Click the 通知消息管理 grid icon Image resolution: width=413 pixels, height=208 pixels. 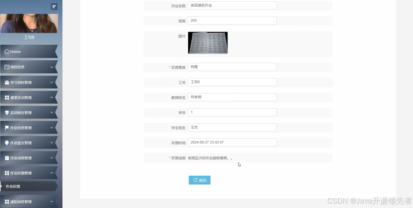click(7, 201)
